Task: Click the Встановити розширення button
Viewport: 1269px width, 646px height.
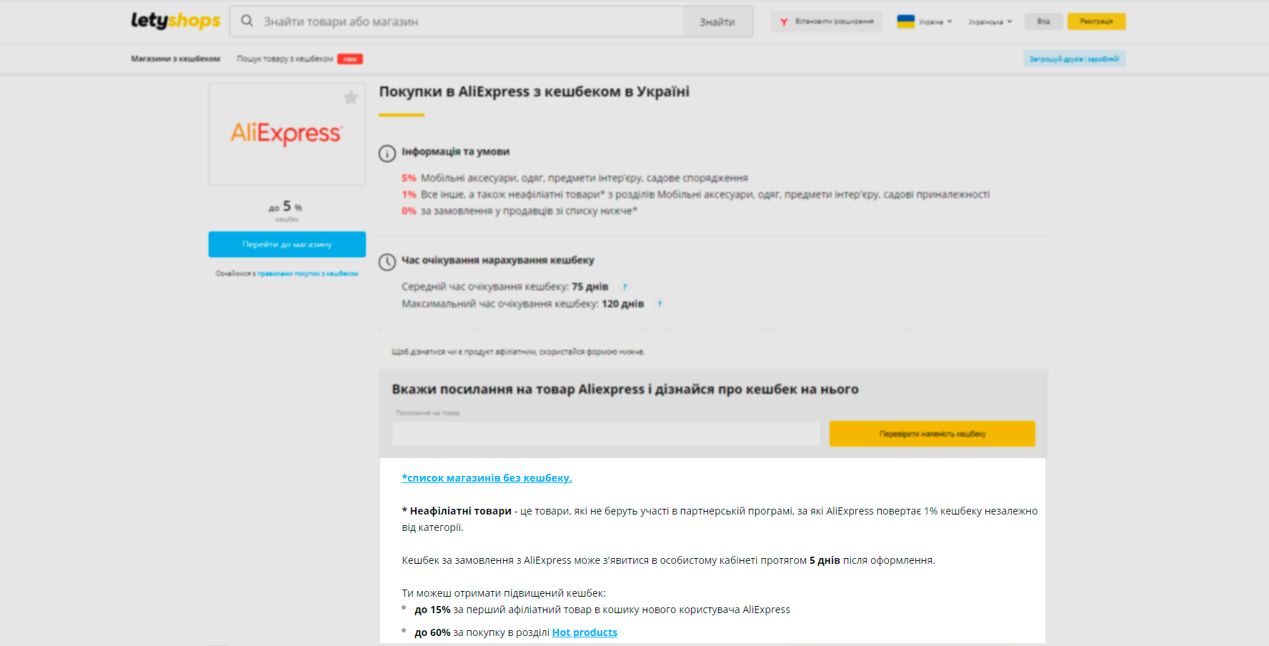Action: point(827,21)
